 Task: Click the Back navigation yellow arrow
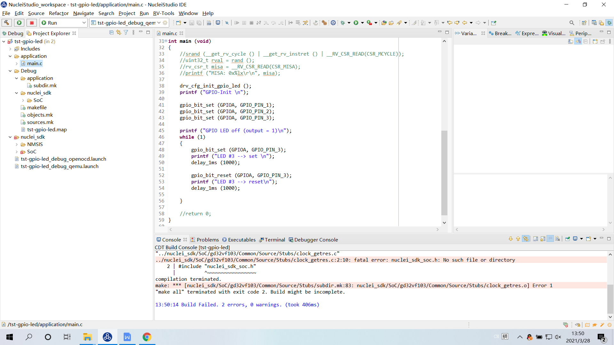pyautogui.click(x=464, y=23)
